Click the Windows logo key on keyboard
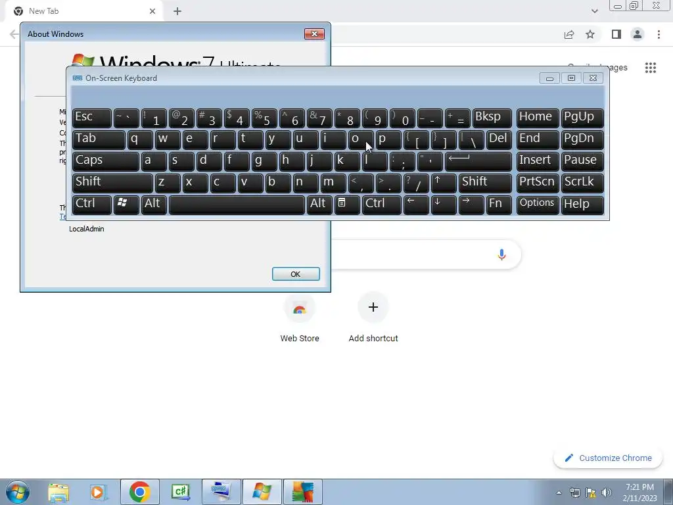This screenshot has width=673, height=505. click(x=126, y=204)
